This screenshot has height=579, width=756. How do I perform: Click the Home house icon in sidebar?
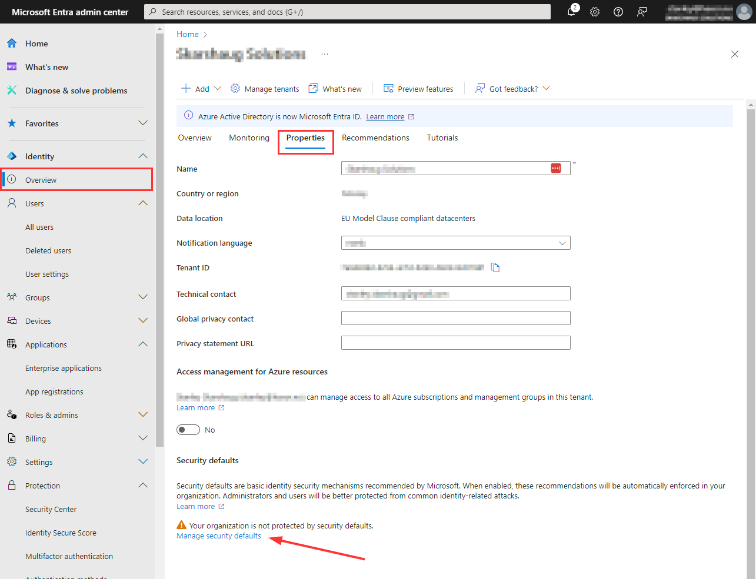point(12,43)
